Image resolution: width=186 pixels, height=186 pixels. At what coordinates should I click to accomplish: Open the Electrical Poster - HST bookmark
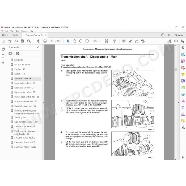(x=25, y=142)
